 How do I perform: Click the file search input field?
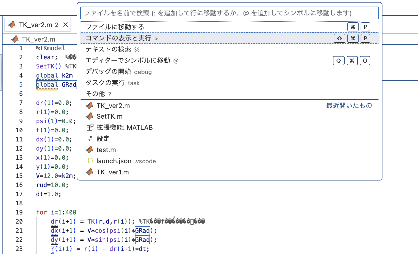pos(229,13)
